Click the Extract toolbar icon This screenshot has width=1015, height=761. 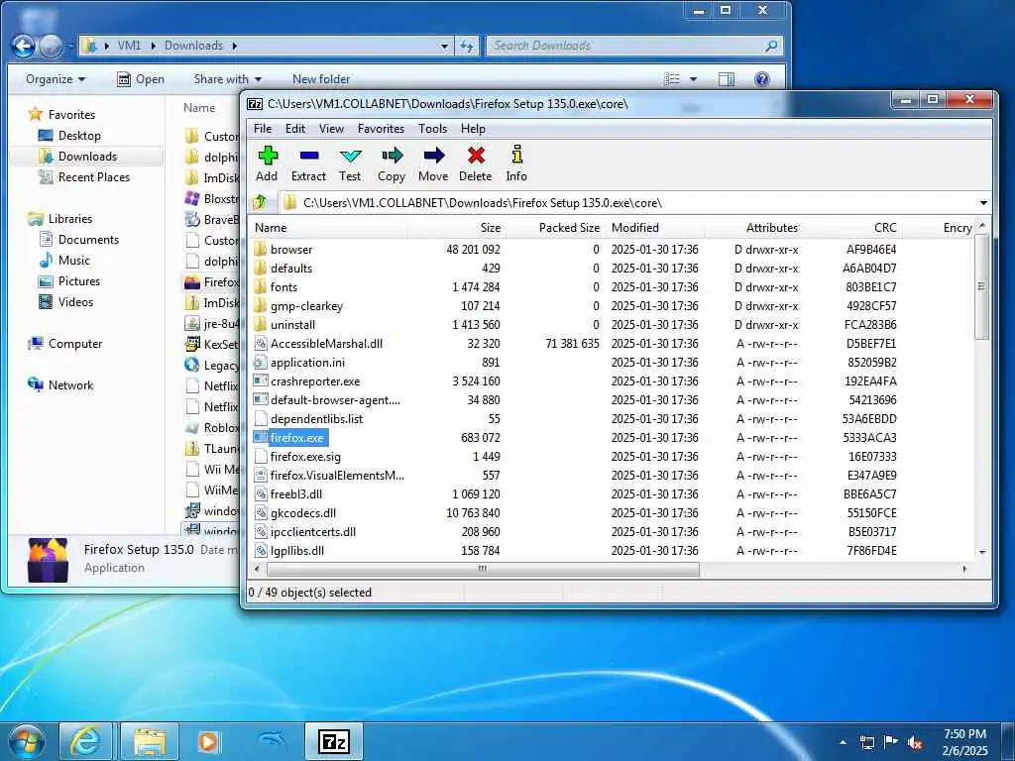309,163
